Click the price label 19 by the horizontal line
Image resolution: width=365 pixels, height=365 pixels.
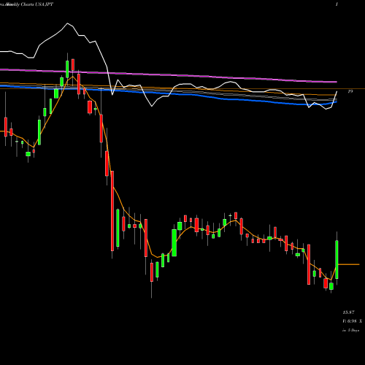pos(350,91)
